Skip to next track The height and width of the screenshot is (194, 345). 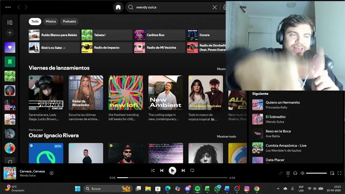coord(183,171)
